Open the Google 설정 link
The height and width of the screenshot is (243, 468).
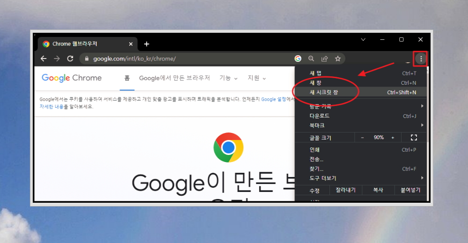(273, 99)
